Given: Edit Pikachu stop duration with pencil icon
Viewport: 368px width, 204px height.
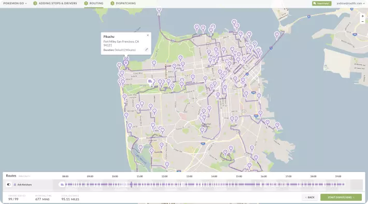Looking at the screenshot, I should tap(147, 50).
